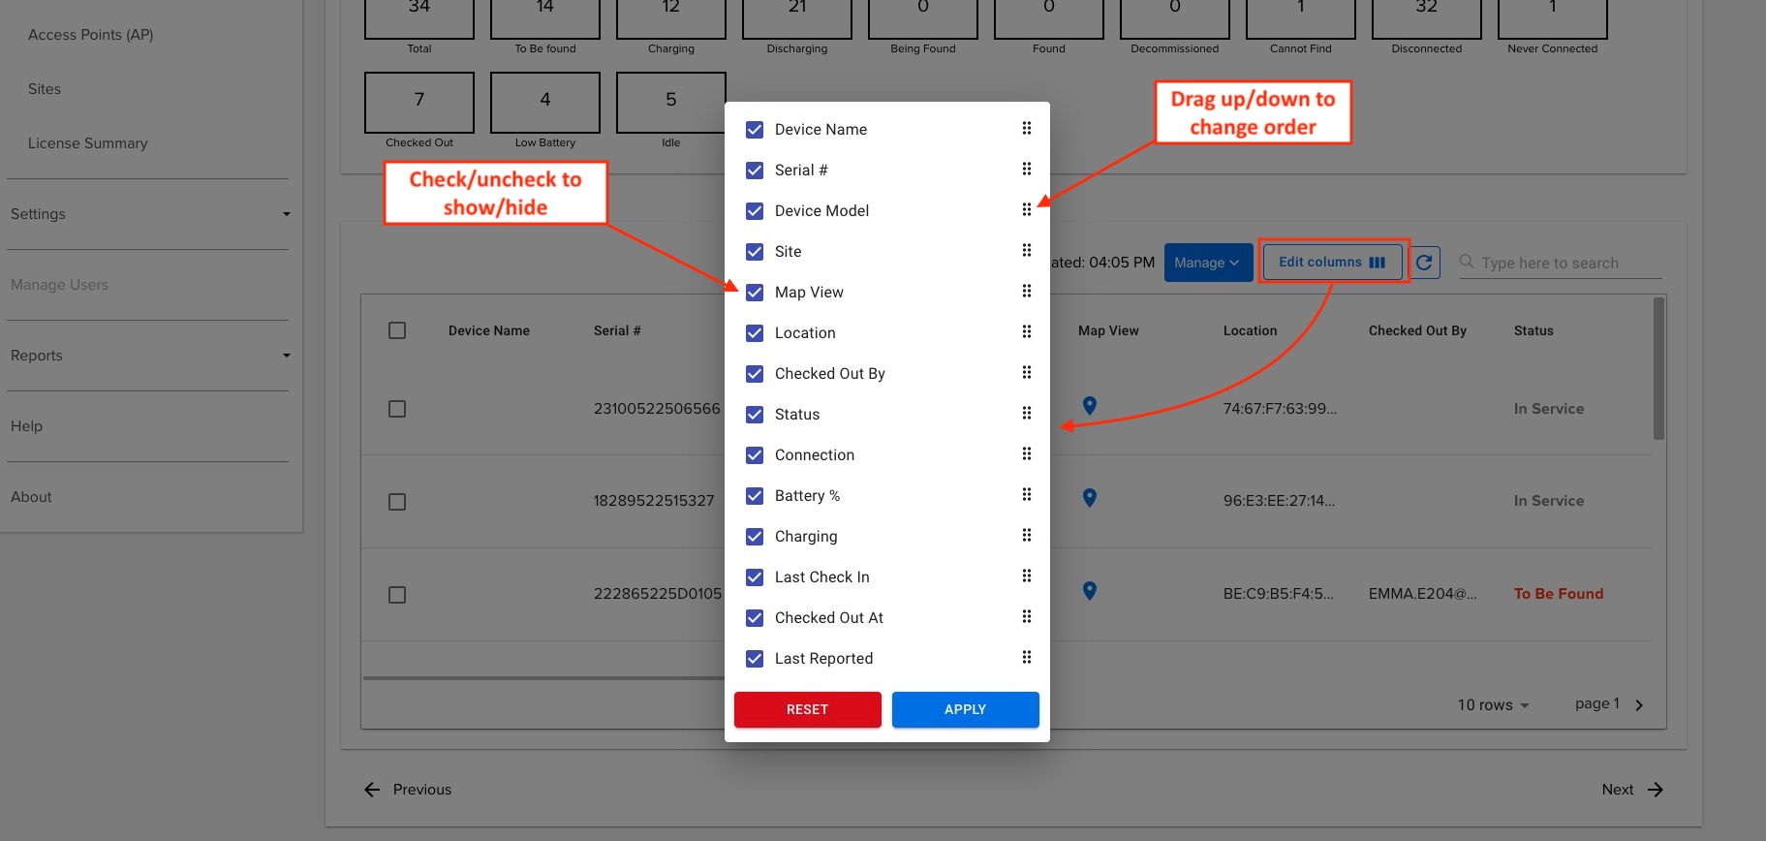The image size is (1766, 841).
Task: Open License Summary in the sidebar
Action: pyautogui.click(x=88, y=143)
